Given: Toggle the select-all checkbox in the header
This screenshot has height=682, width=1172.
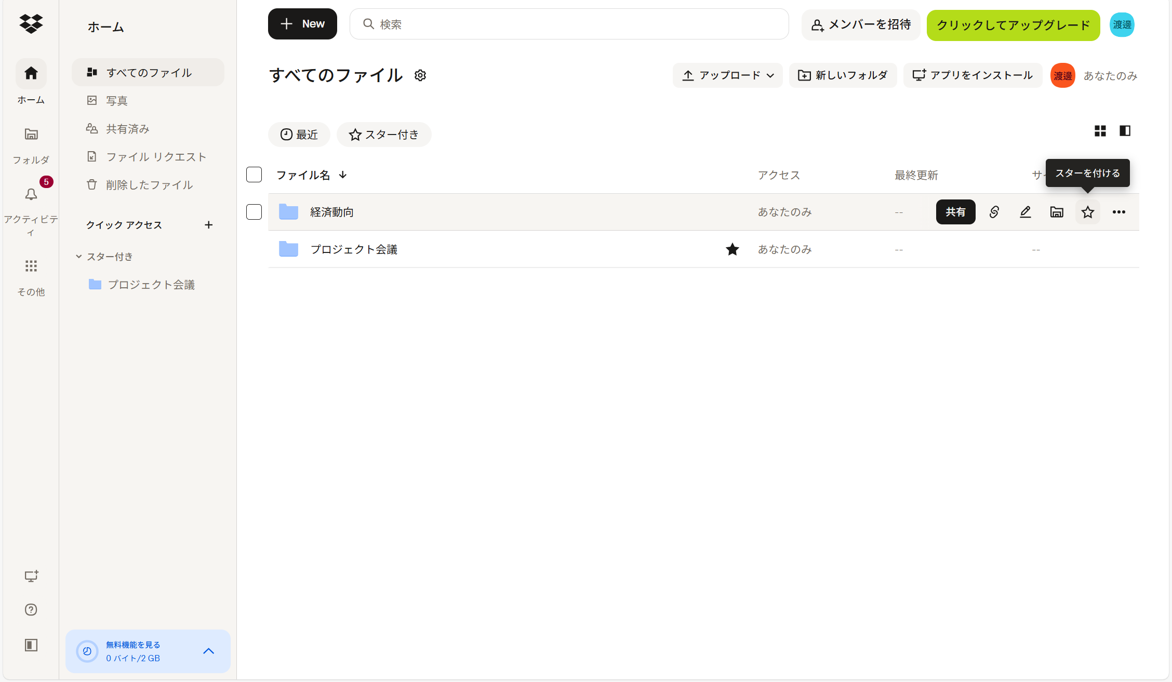Looking at the screenshot, I should coord(254,175).
